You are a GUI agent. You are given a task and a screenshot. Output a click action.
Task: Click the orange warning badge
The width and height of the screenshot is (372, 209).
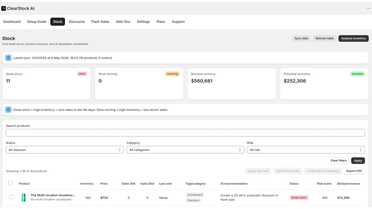coord(172,74)
